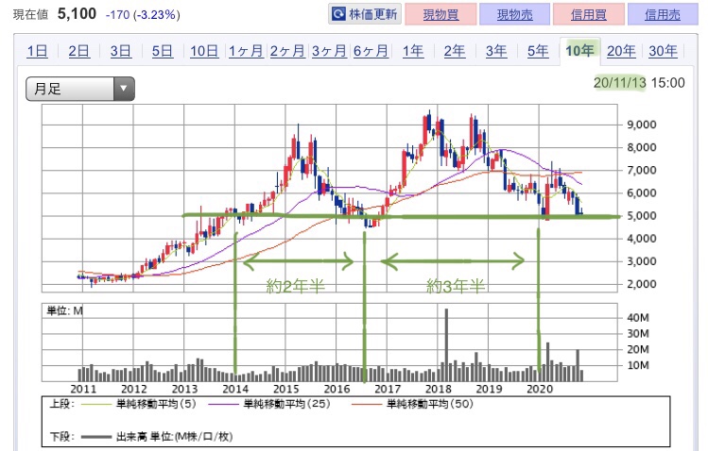708x451 pixels.
Task: Click the 2017 year axis label
Action: (388, 389)
